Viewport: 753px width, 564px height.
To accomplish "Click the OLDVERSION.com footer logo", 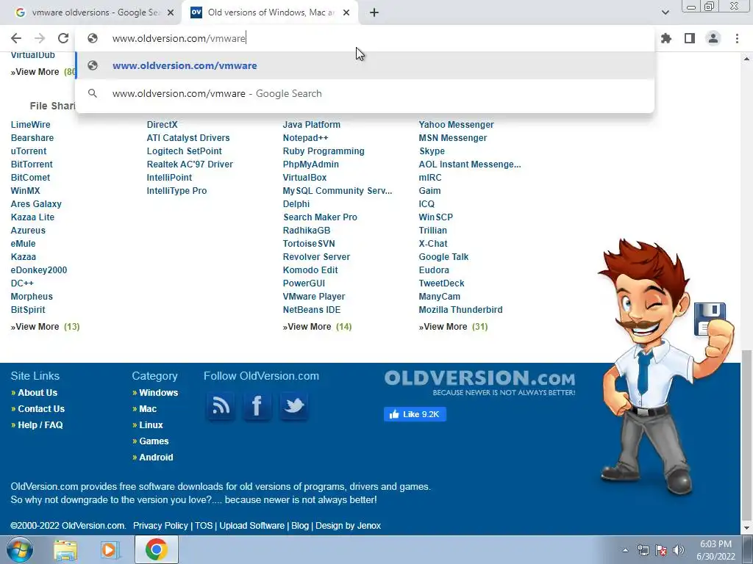I will point(479,382).
